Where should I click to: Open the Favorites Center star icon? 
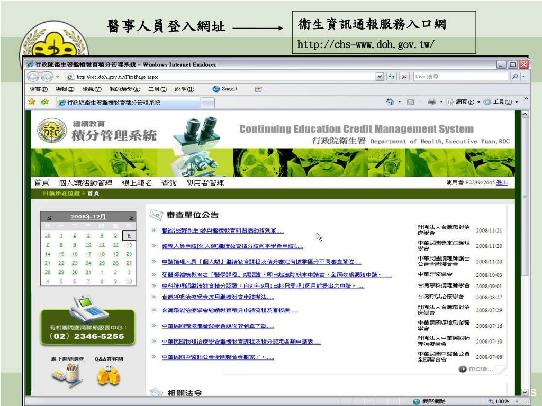point(32,102)
